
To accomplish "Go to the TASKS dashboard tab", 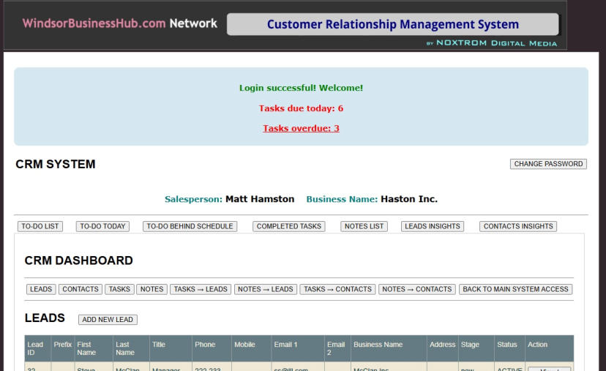I will pos(119,289).
